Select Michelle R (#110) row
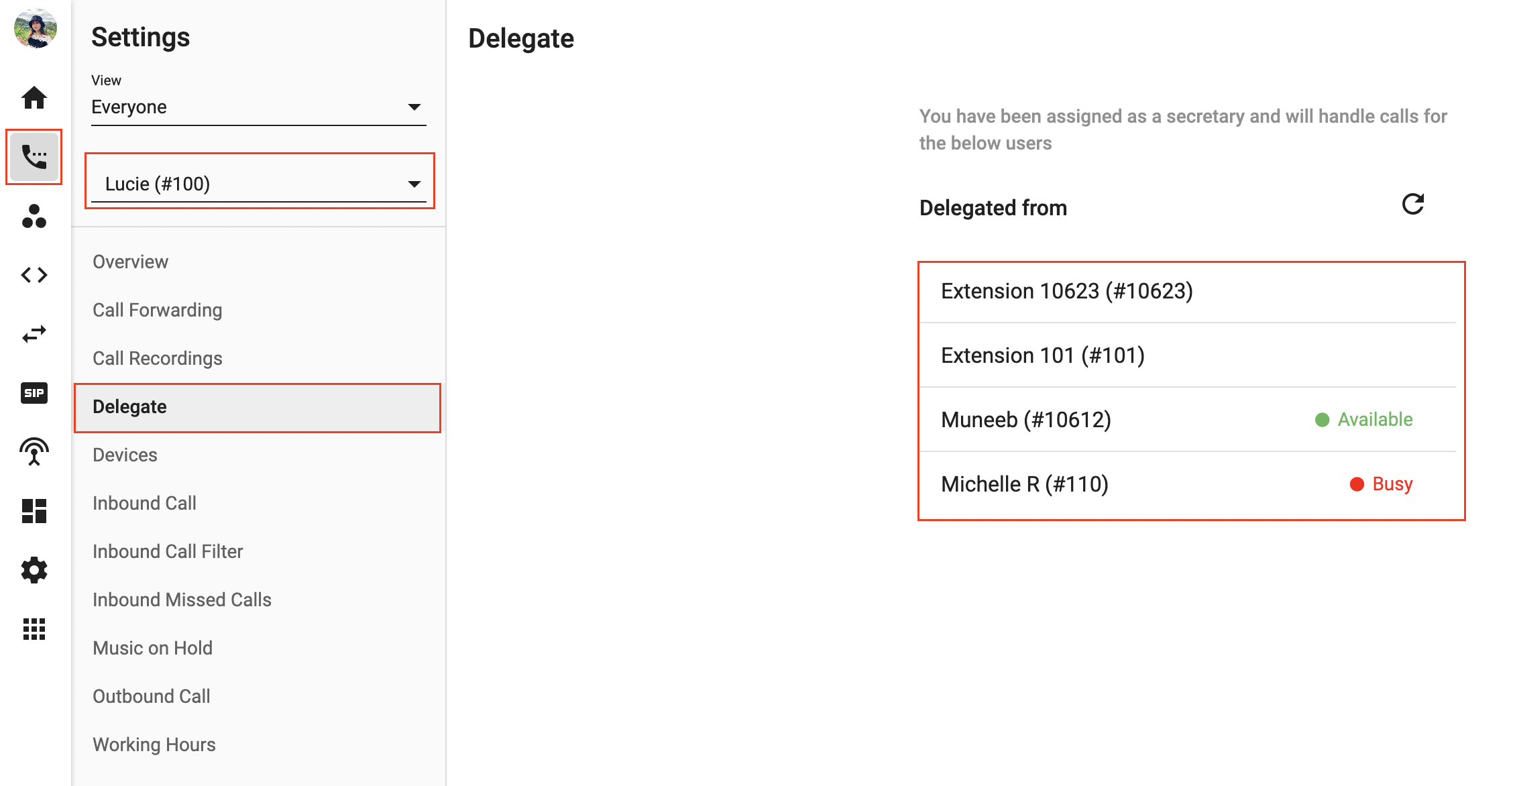1513x786 pixels. pos(1188,484)
